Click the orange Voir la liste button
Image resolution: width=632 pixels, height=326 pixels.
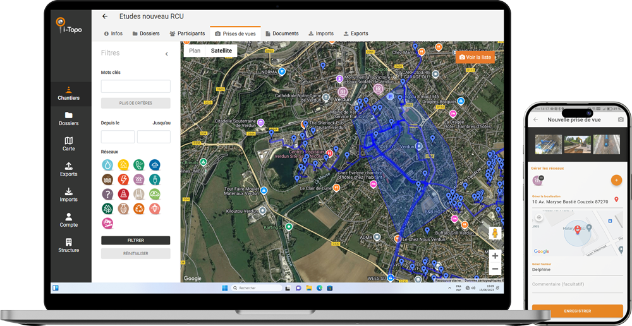(x=475, y=57)
